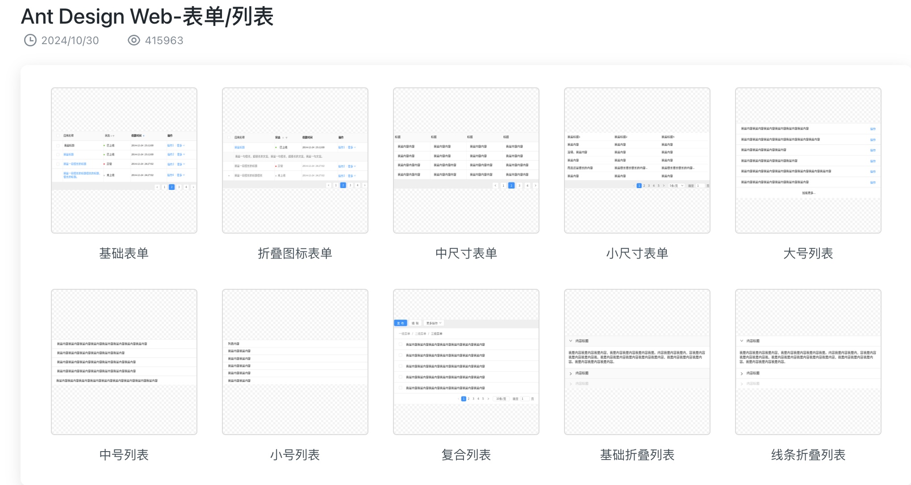The width and height of the screenshot is (911, 485).
Task: Click the eye view-count icon
Action: click(x=134, y=41)
